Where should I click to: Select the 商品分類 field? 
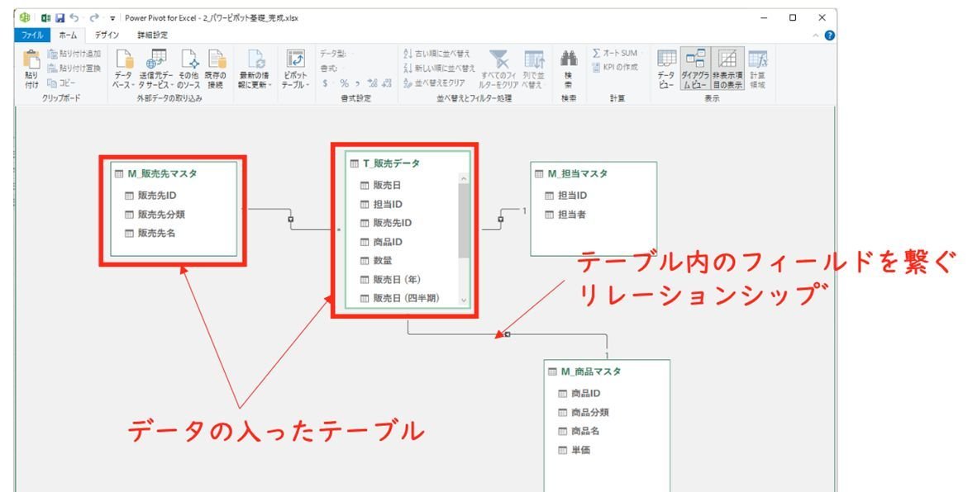(584, 413)
